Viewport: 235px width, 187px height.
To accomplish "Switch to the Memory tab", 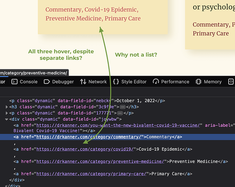I will (208, 82).
